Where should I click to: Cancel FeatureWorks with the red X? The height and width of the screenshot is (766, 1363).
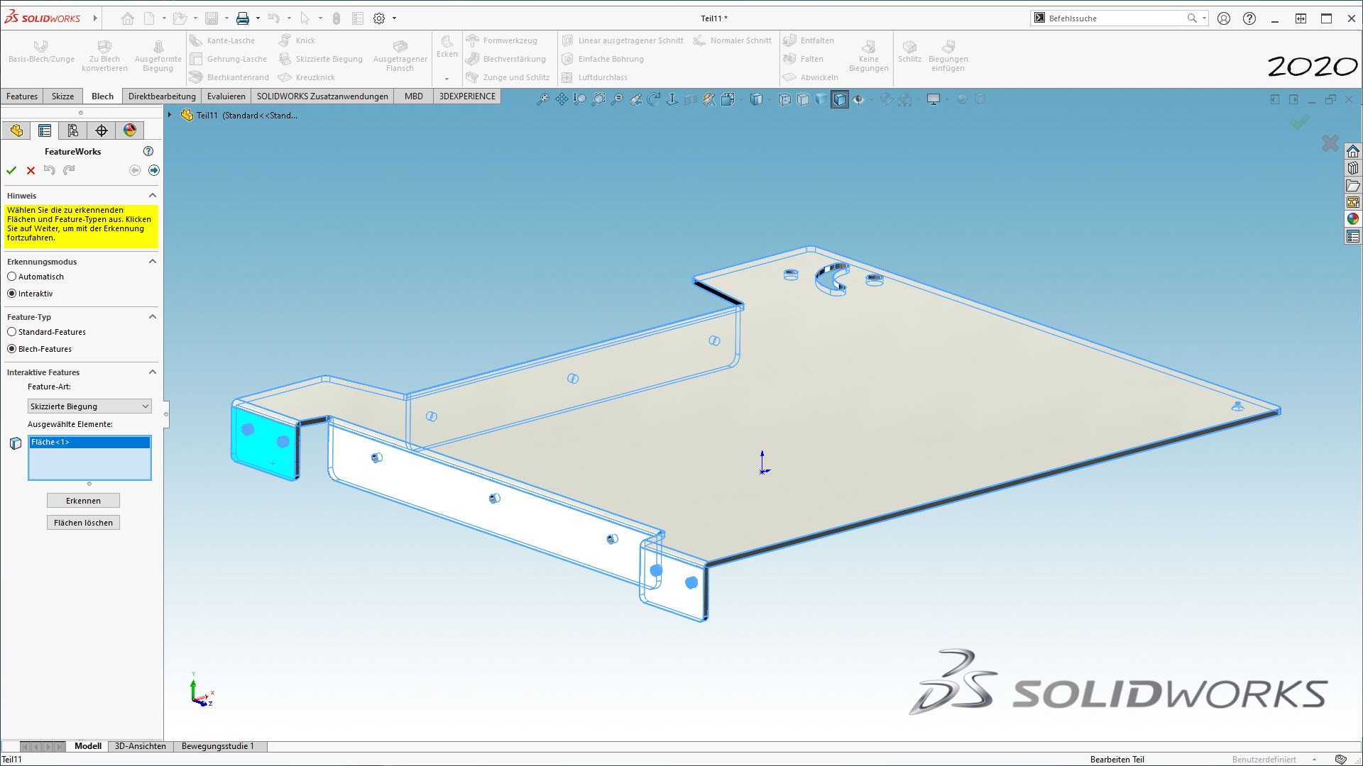click(31, 170)
